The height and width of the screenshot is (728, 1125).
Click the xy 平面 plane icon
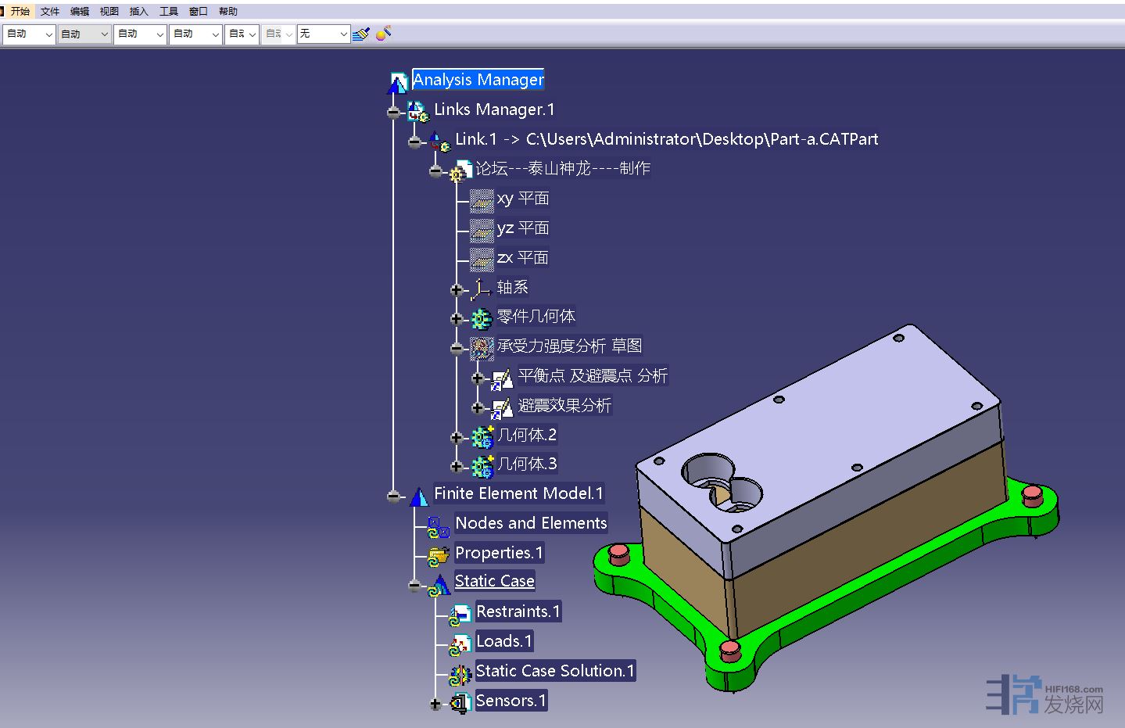click(x=481, y=201)
